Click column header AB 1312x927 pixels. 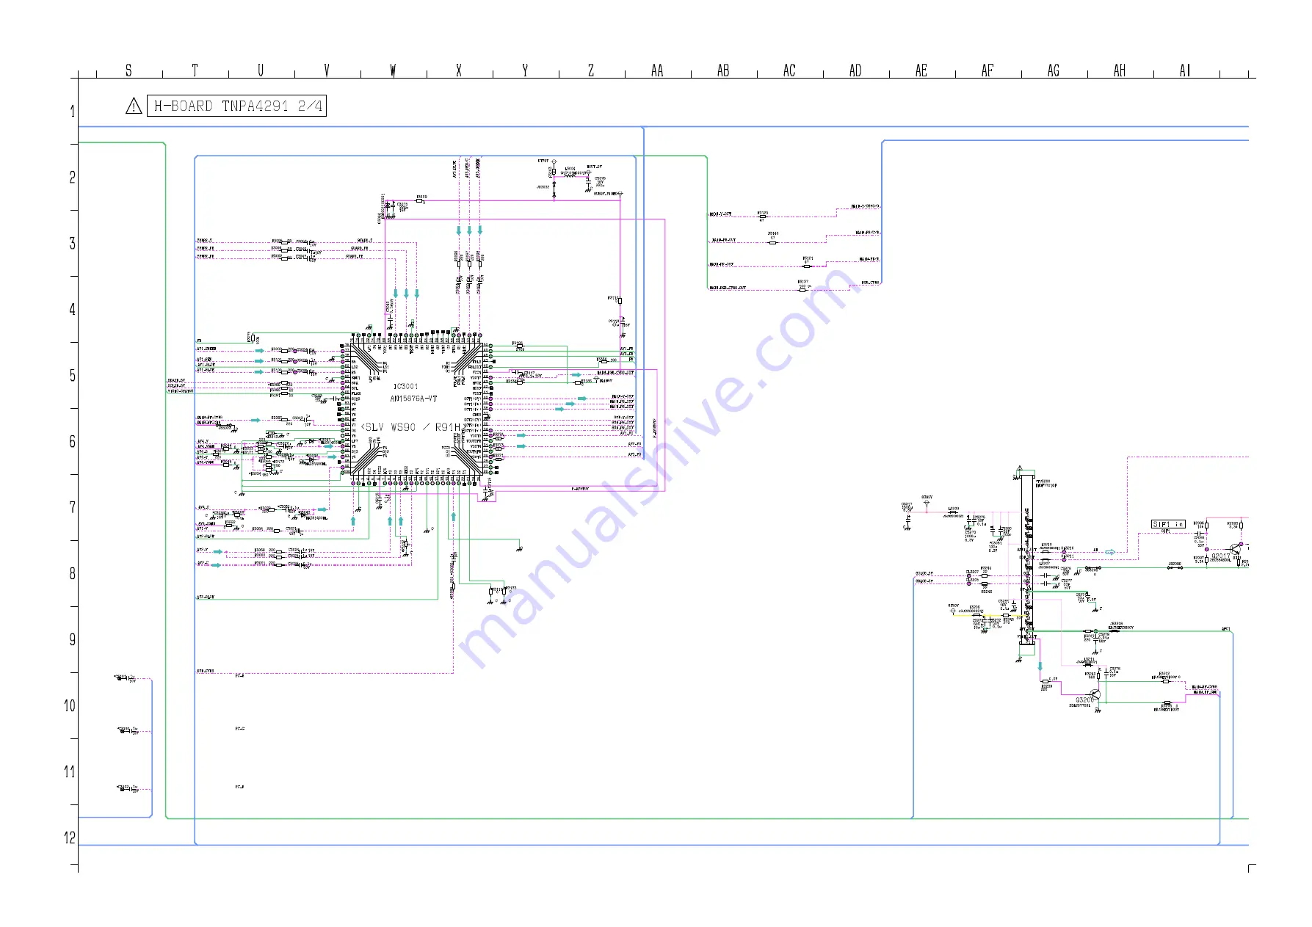(x=723, y=70)
